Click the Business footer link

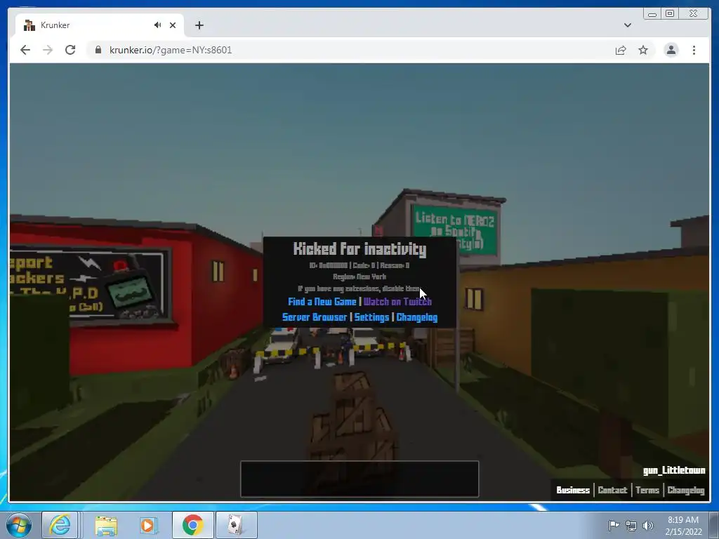[x=573, y=490]
